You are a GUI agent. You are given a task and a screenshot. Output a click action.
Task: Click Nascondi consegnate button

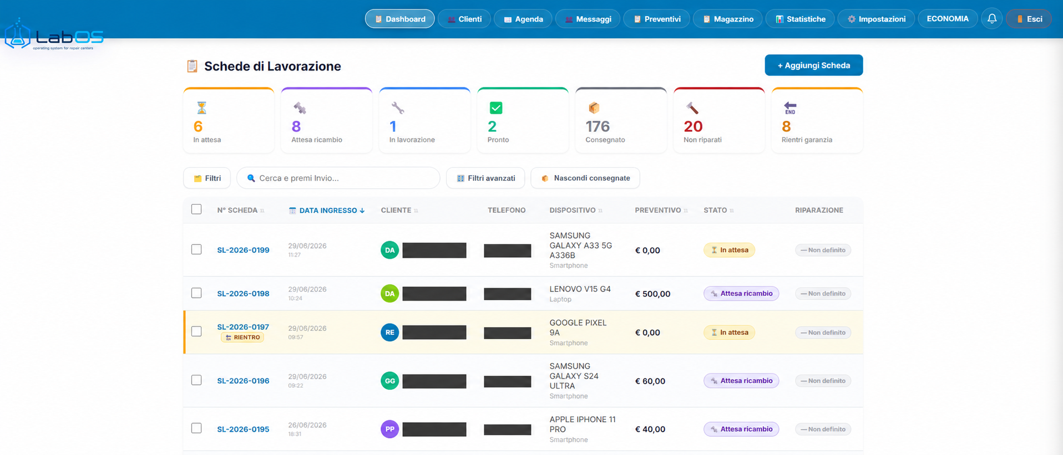click(585, 178)
